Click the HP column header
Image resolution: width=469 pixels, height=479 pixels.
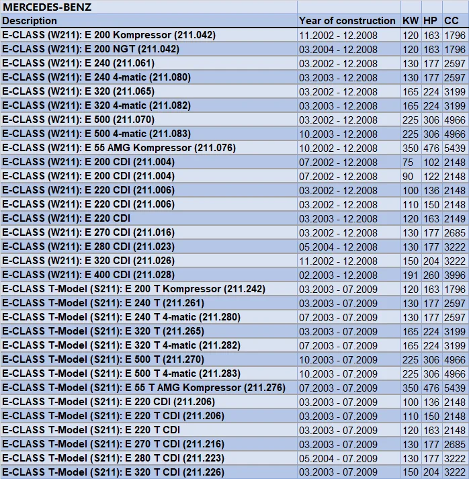click(x=432, y=20)
